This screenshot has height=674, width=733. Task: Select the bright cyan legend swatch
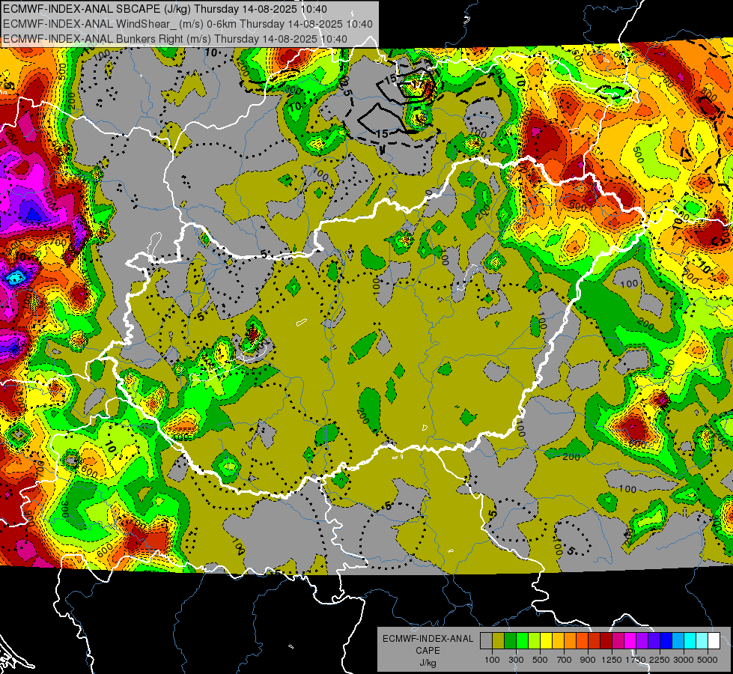pyautogui.click(x=690, y=641)
